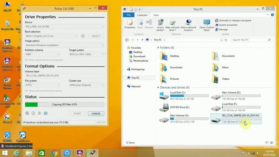Select Recent places under Favorites

click(139, 61)
